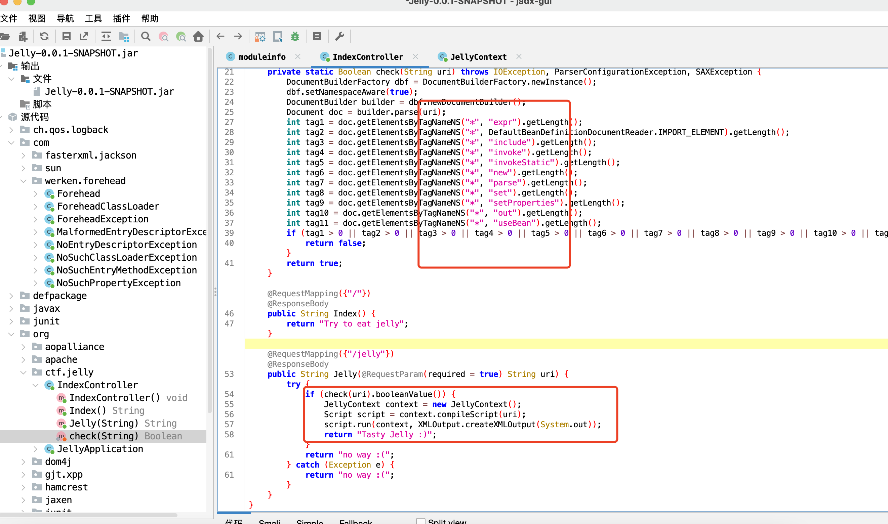Click the tree panel horizontal scrollbar
The height and width of the screenshot is (524, 888).
pos(88,515)
